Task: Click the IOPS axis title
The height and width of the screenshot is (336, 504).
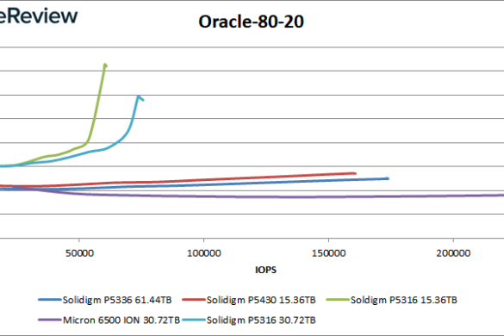Action: 265,270
